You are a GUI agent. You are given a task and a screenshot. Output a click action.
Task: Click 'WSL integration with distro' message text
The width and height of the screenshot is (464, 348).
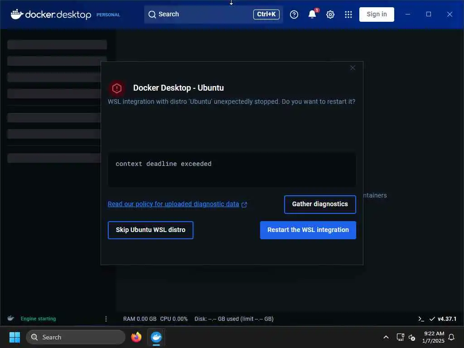(x=232, y=101)
